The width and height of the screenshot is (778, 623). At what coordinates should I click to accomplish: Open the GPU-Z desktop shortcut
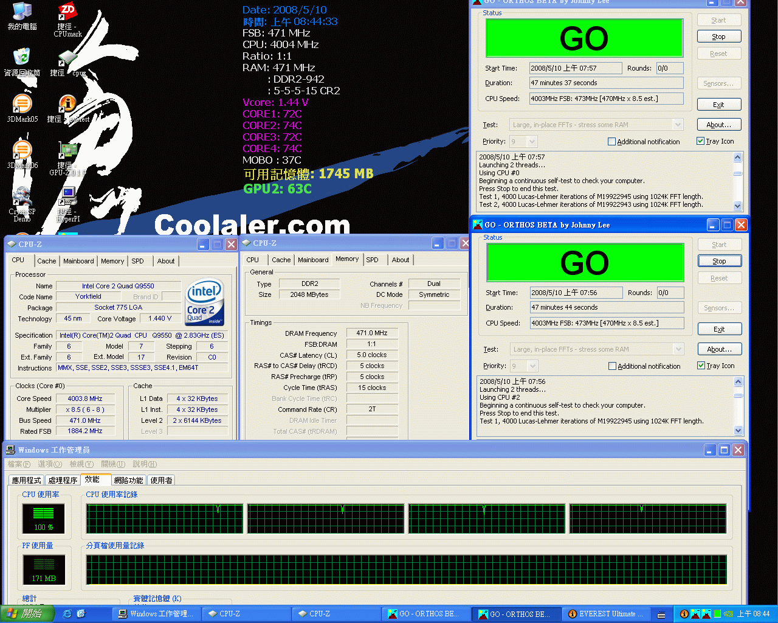67,158
